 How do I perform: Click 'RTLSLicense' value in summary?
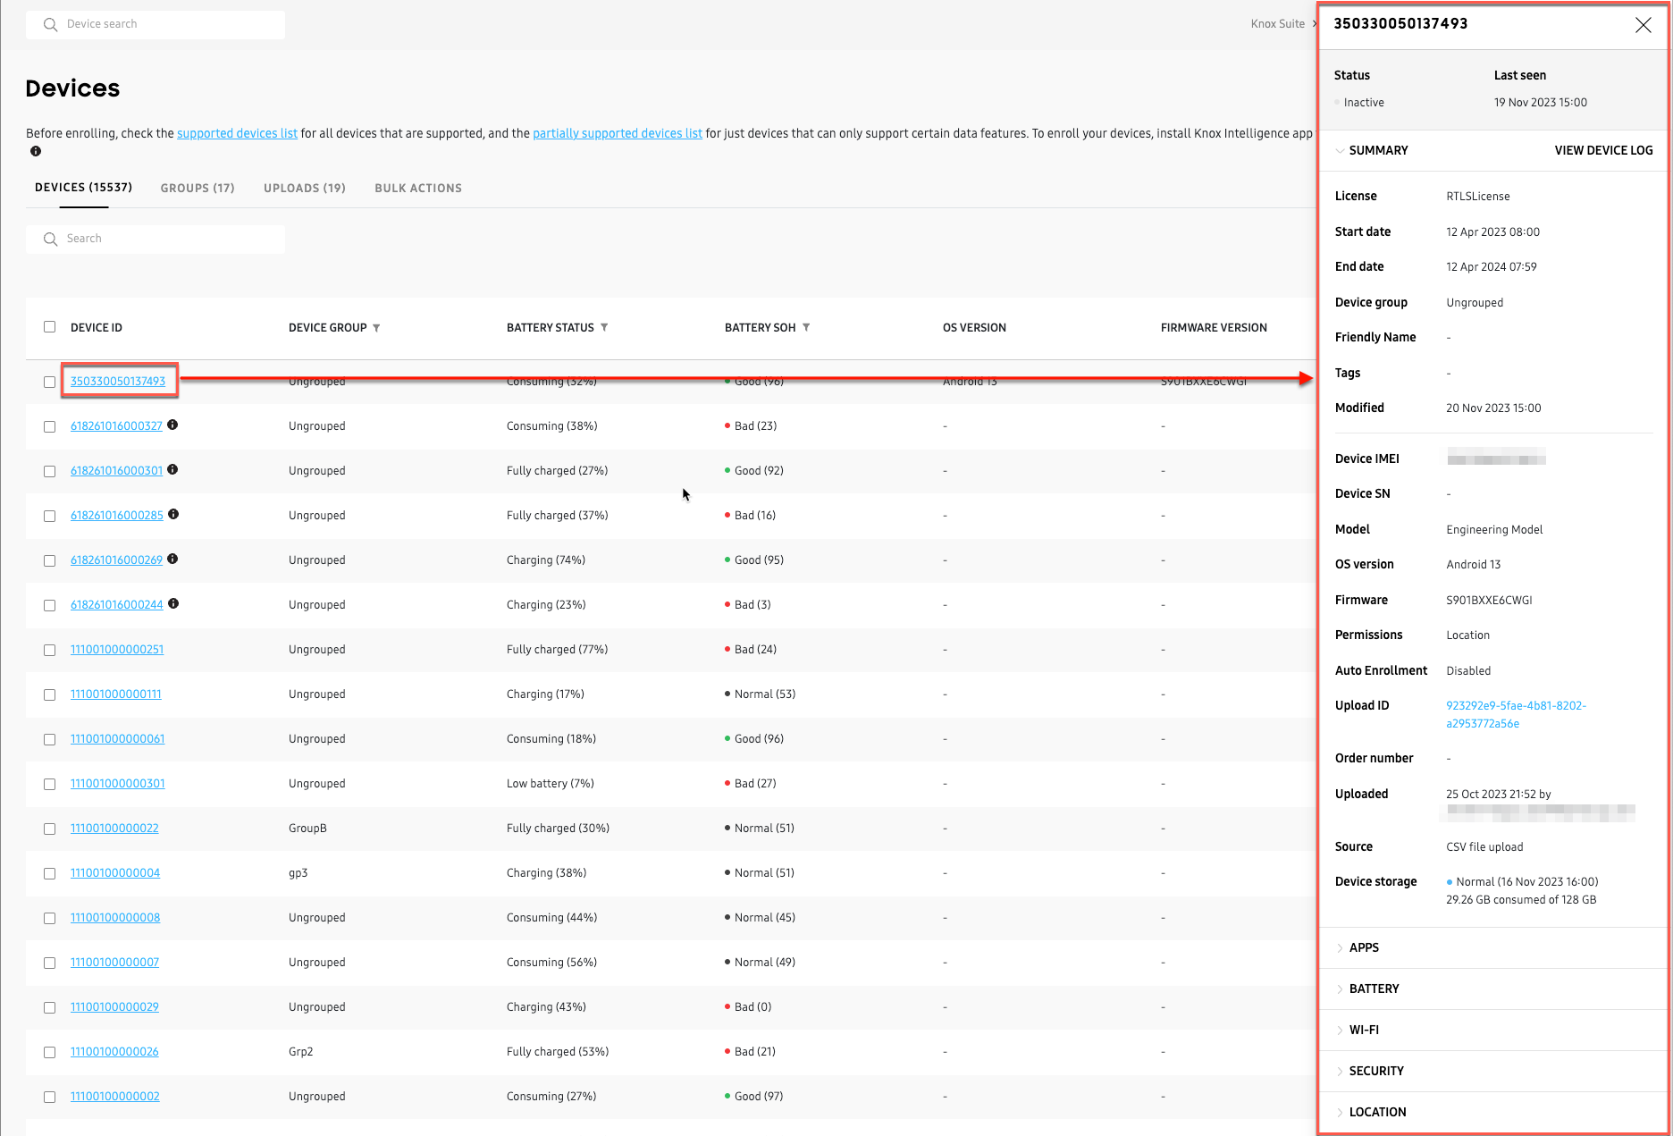[x=1478, y=197]
